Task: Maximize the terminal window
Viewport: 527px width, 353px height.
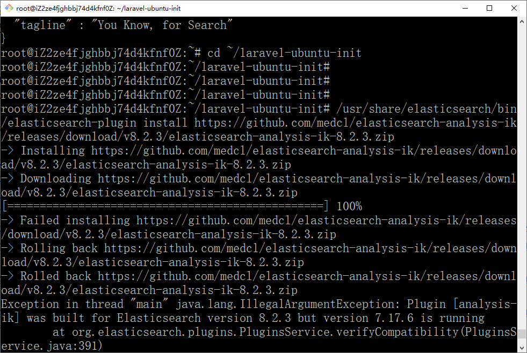Action: 489,8
